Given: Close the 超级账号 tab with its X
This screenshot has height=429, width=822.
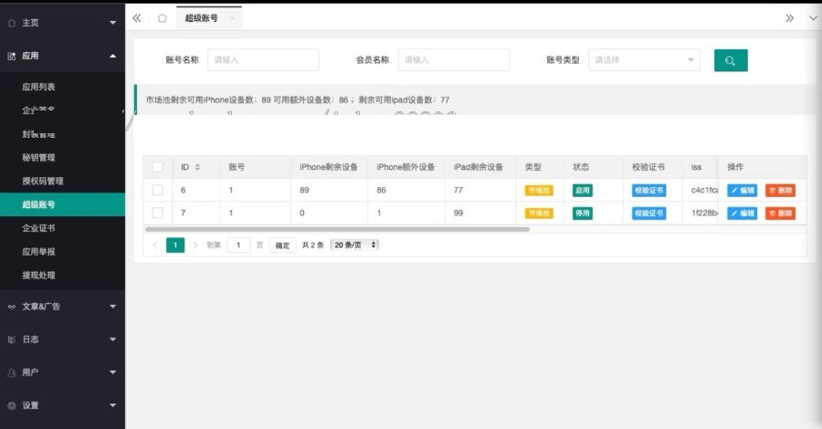Looking at the screenshot, I should pos(232,18).
